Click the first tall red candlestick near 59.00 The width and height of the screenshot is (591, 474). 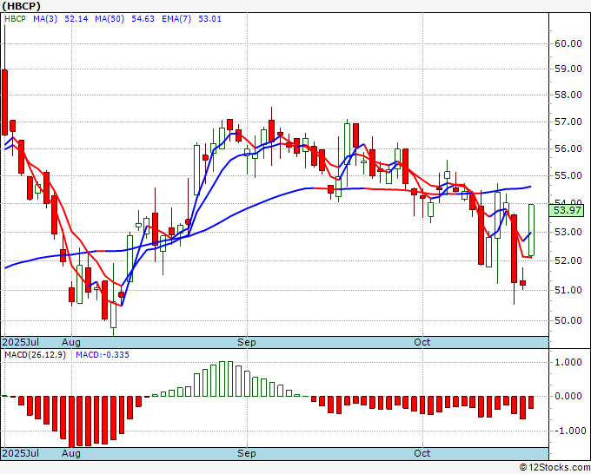(4, 102)
